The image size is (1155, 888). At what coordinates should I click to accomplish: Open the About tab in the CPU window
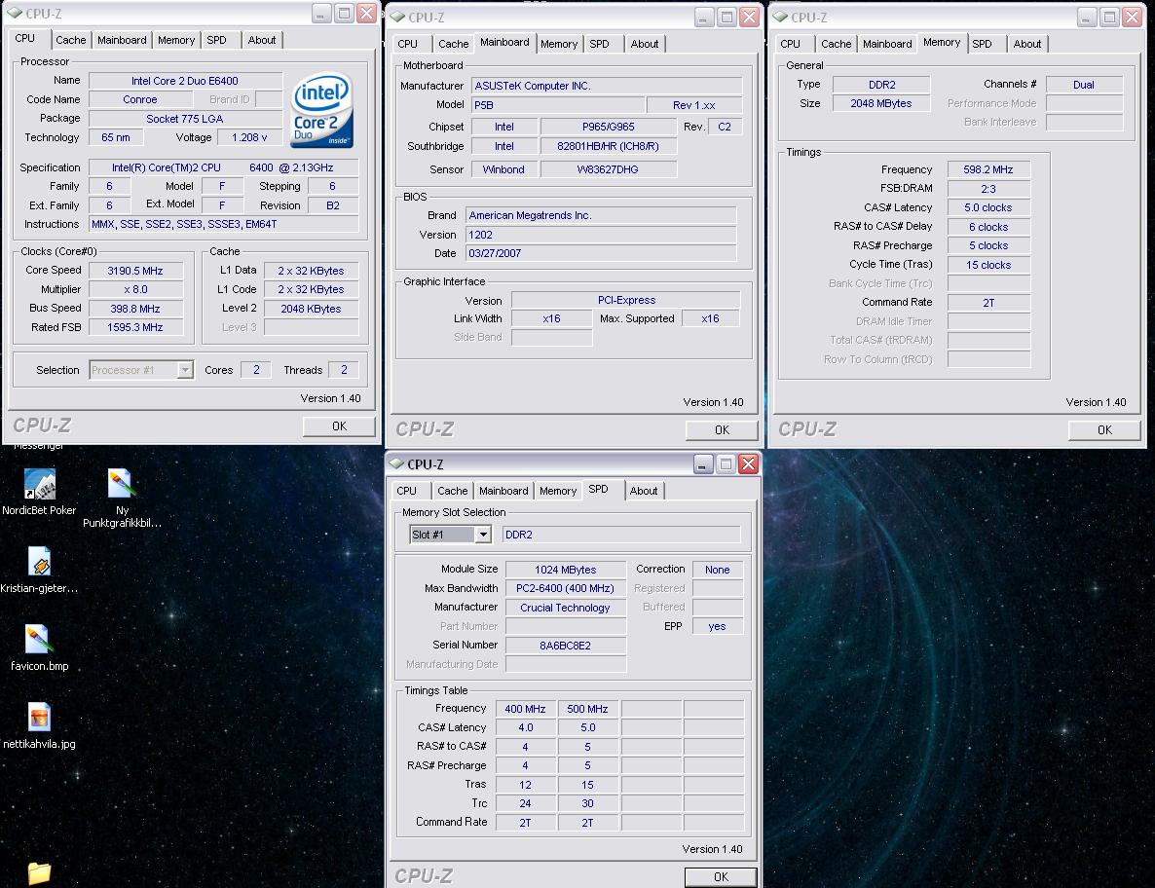[x=262, y=40]
